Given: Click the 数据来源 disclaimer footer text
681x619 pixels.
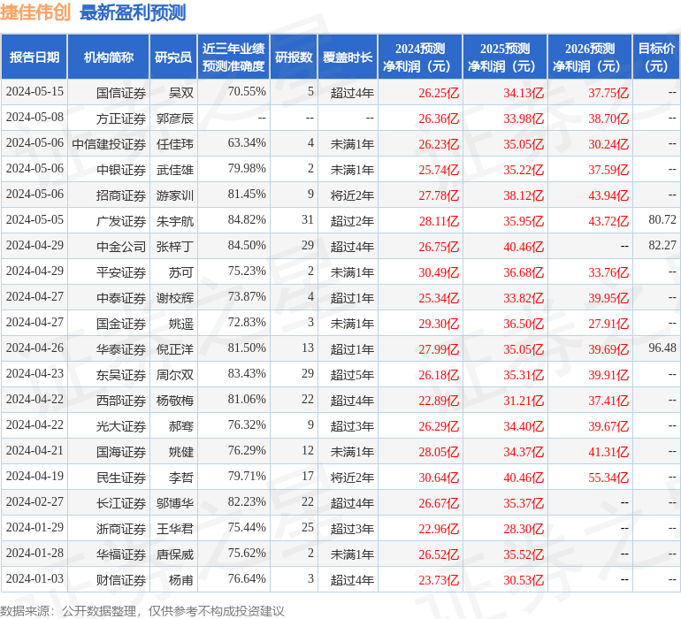Looking at the screenshot, I should 142,611.
